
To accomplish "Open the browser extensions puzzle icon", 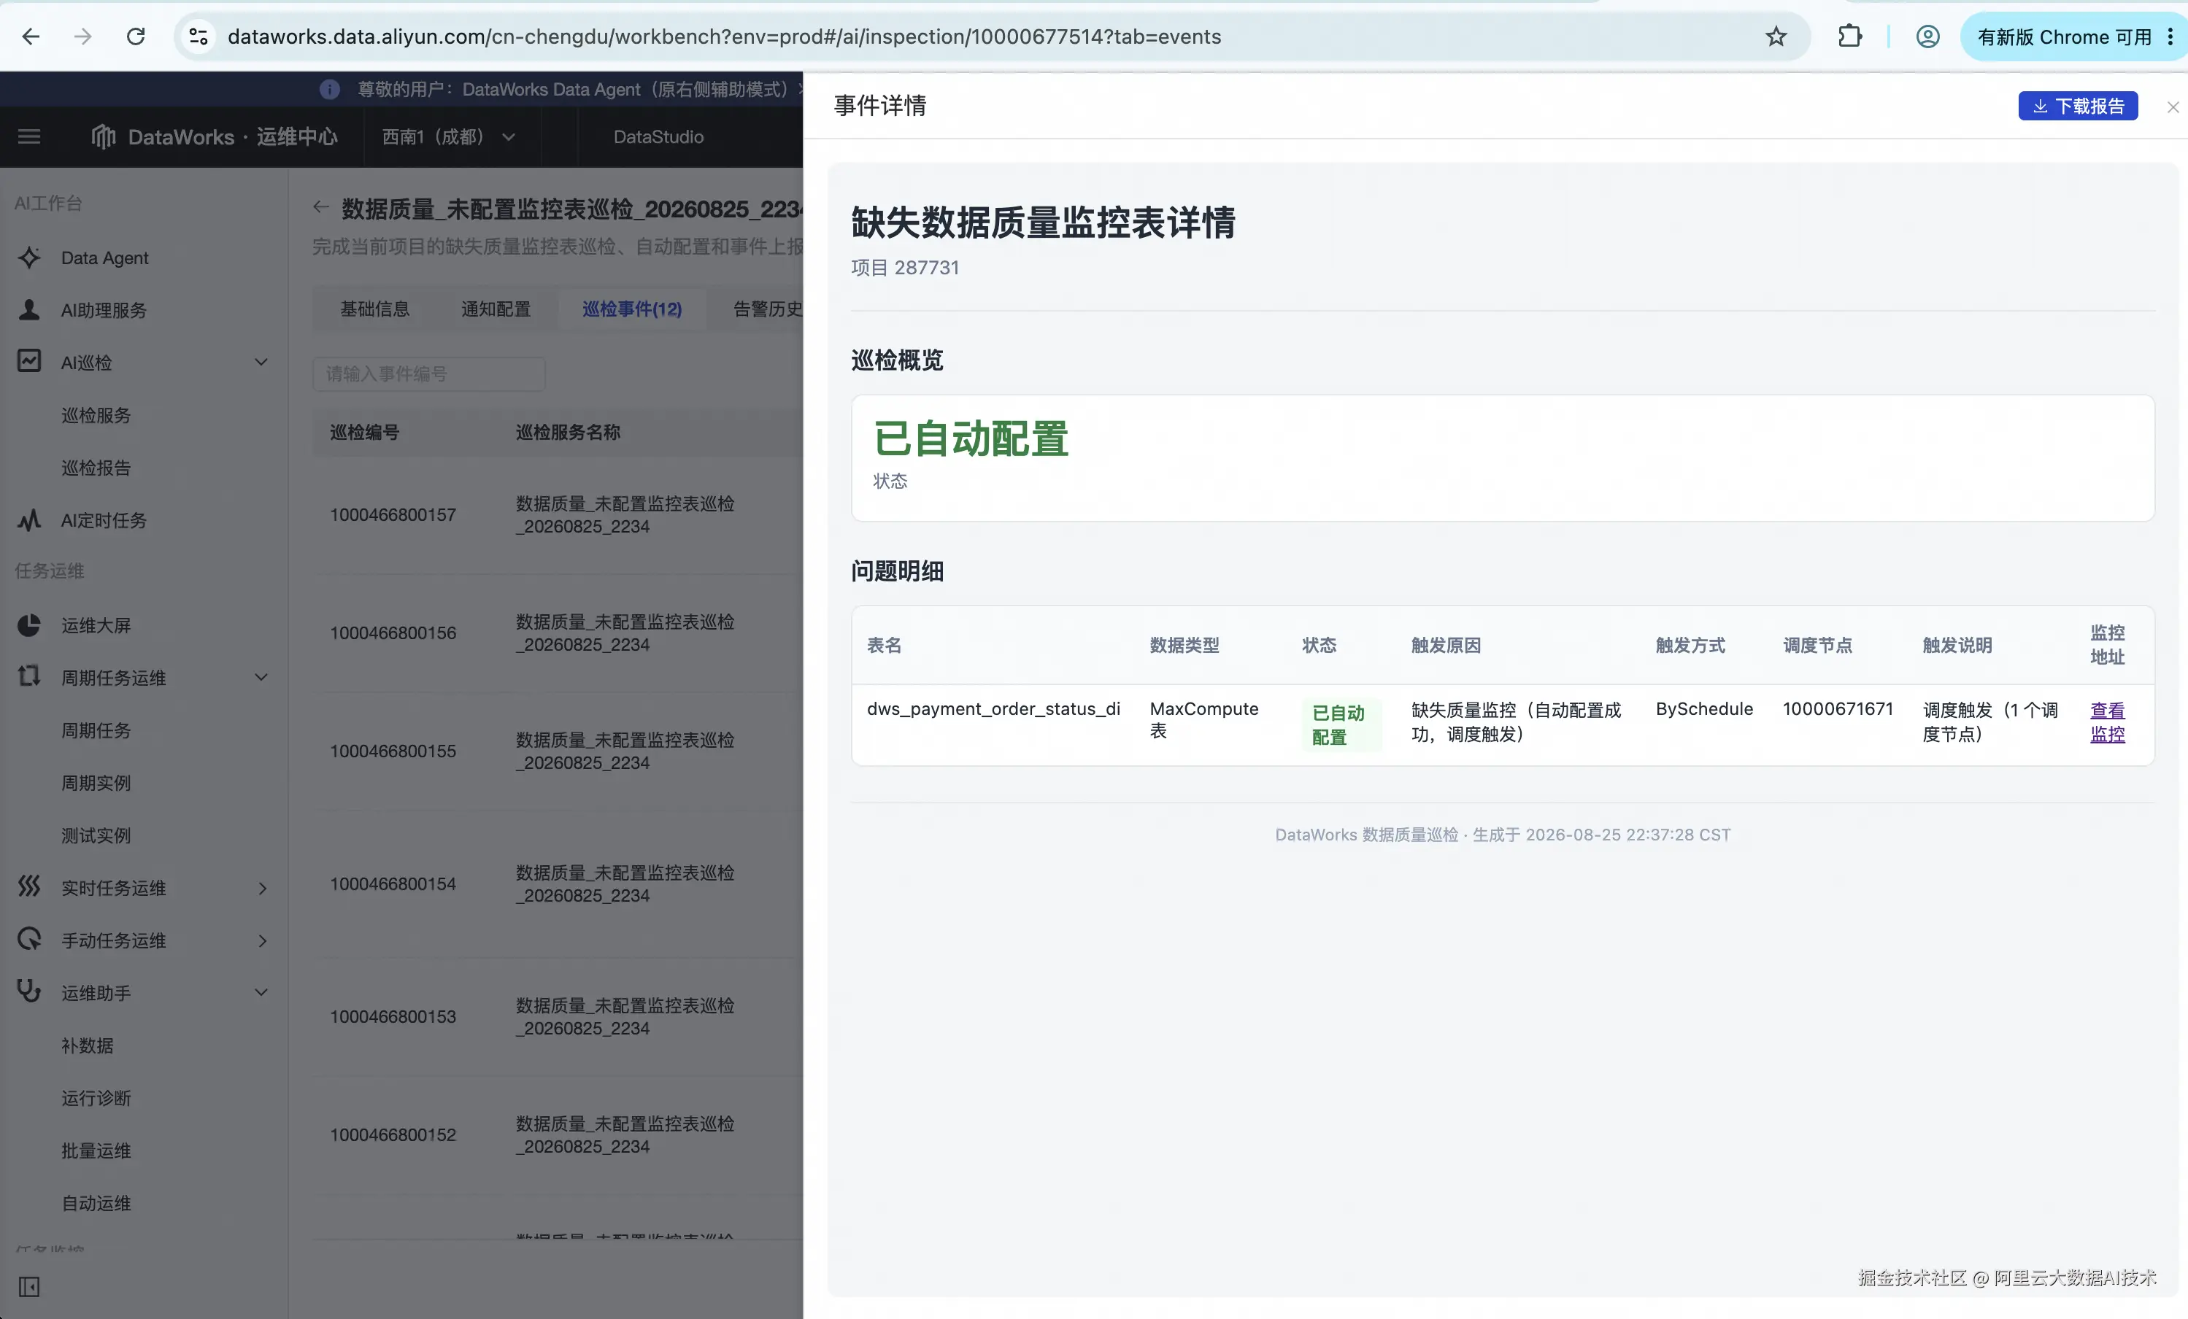I will pyautogui.click(x=1849, y=36).
